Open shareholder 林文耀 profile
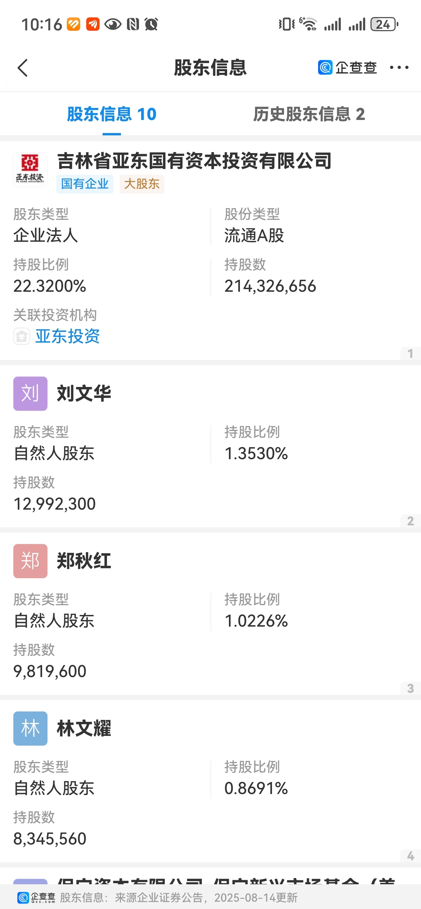421x909 pixels. (84, 728)
